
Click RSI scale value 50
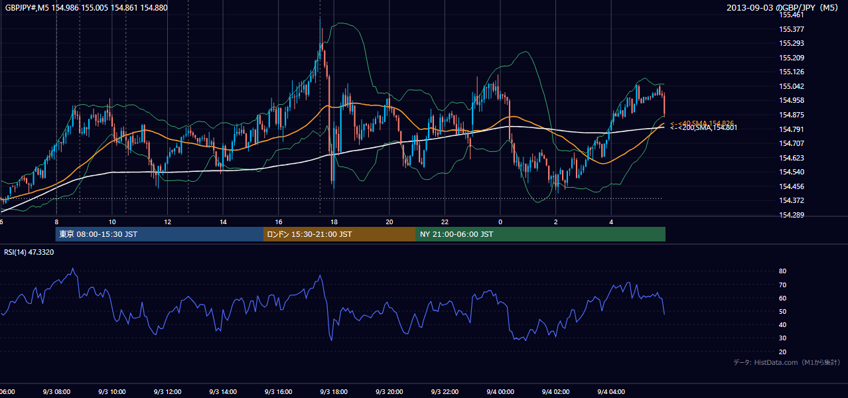(783, 311)
